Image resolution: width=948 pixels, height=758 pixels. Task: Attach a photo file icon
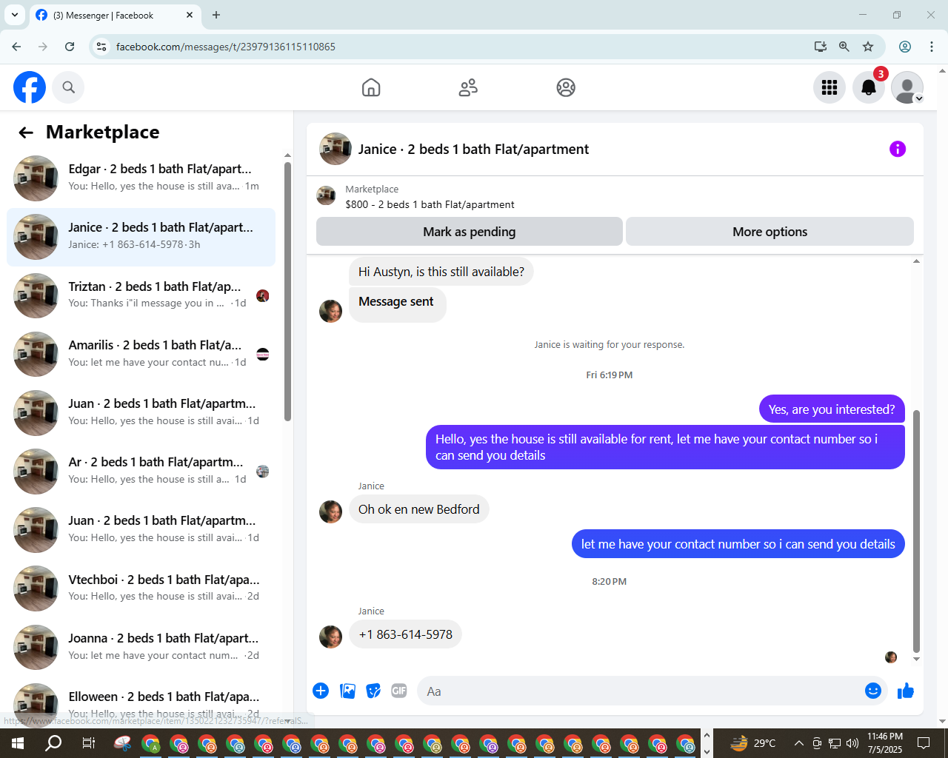coord(347,691)
